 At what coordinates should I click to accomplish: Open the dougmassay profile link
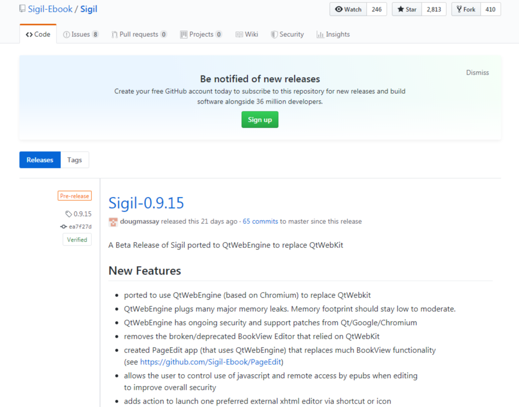point(140,221)
